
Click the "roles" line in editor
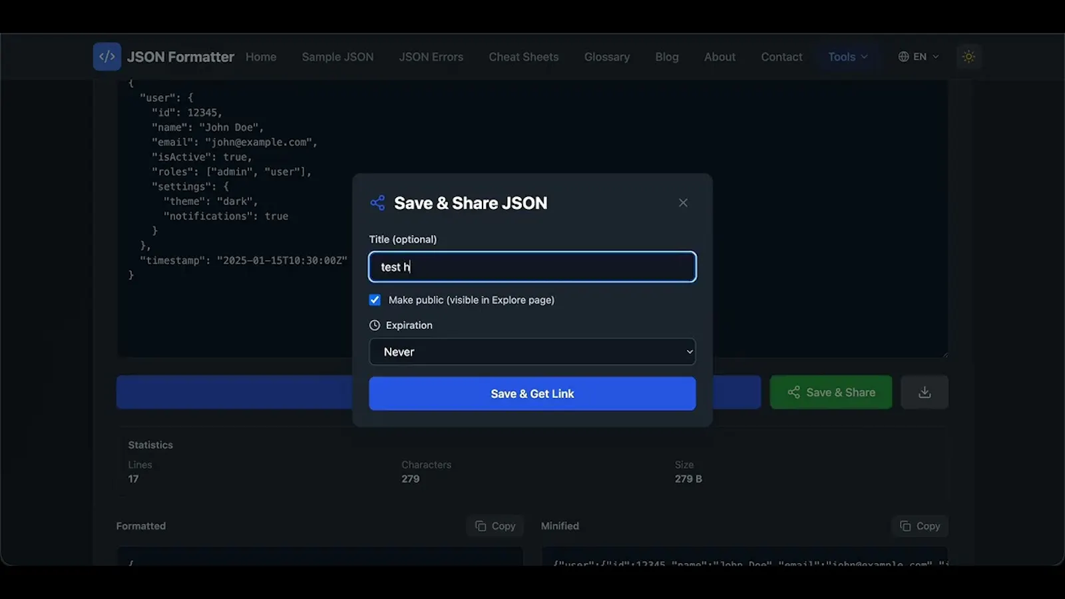click(232, 172)
